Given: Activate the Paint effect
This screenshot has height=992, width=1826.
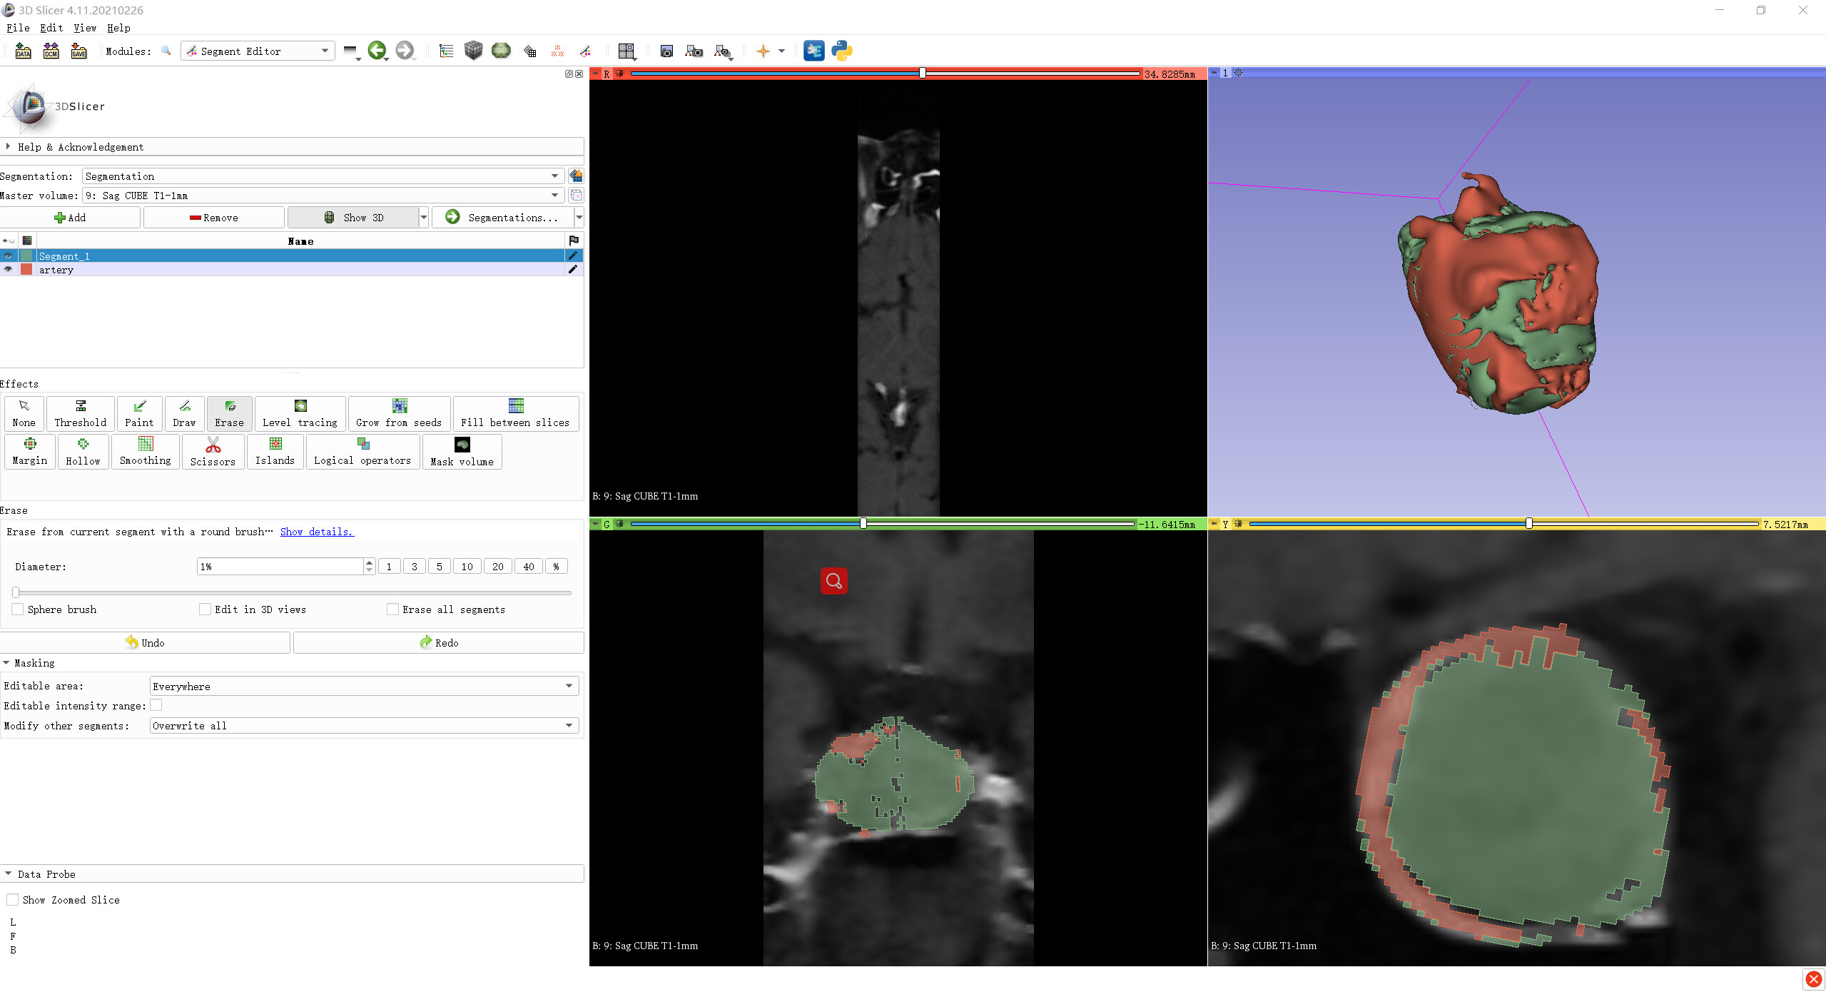Looking at the screenshot, I should [139, 413].
